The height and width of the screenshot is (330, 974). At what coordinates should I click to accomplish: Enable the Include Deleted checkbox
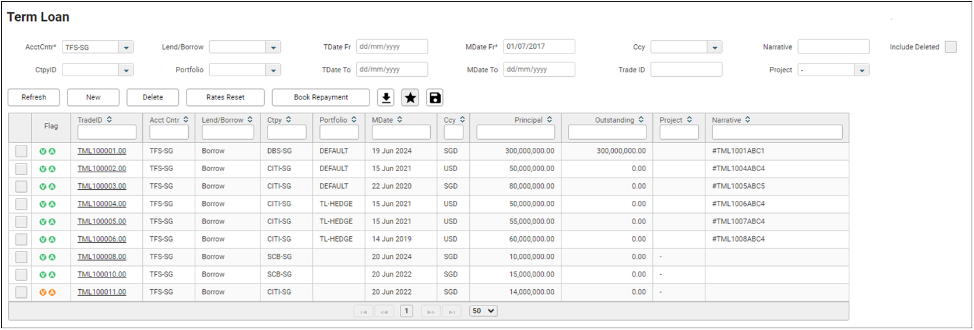tap(950, 47)
